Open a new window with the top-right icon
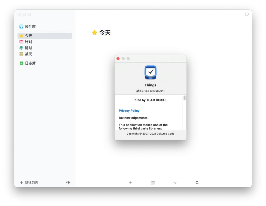Screen dimensions: 266x206 (x=247, y=15)
